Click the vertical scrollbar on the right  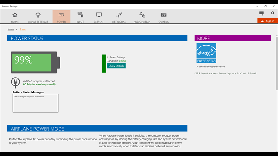(276, 64)
